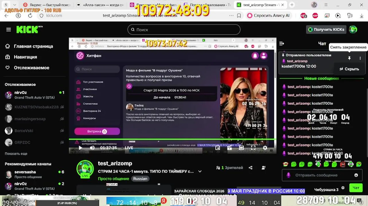The width and height of the screenshot is (368, 206).
Task: Switch to the «Алла-такси» tab
Action: 100,5
